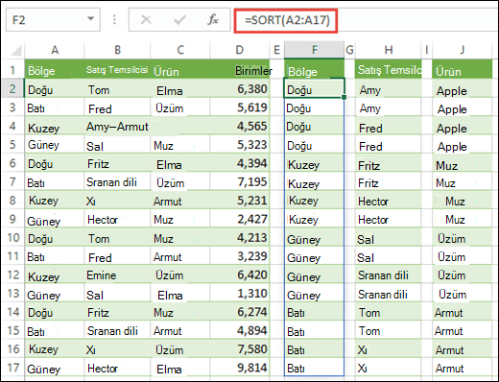Screen dimensions: 499x382
Task: Select column J header
Action: (462, 50)
